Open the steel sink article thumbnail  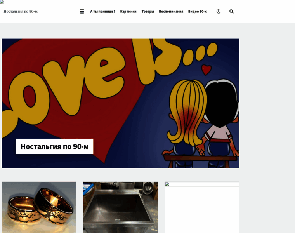pos(120,207)
